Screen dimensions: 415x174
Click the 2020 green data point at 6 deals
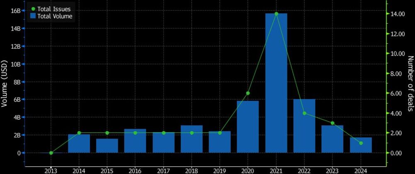248,93
